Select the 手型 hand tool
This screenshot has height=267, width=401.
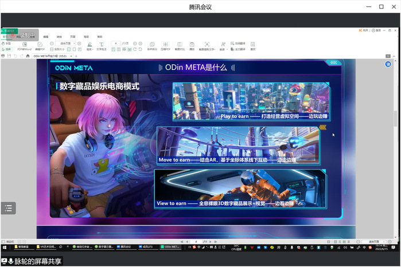pos(6,44)
